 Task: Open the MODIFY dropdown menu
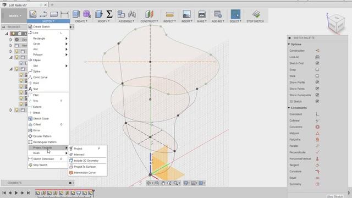[103, 21]
